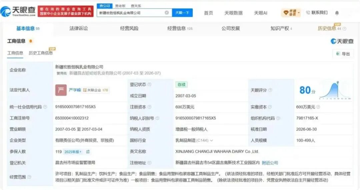Screen dimensions: 360x190
Task: Click the red banner 都在用的商业查询工具
Action: [x=66, y=11]
